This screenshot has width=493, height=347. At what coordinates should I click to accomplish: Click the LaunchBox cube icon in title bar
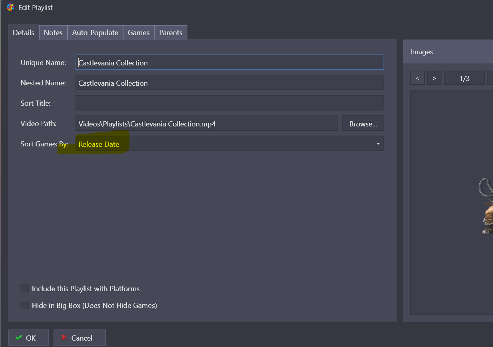[11, 8]
